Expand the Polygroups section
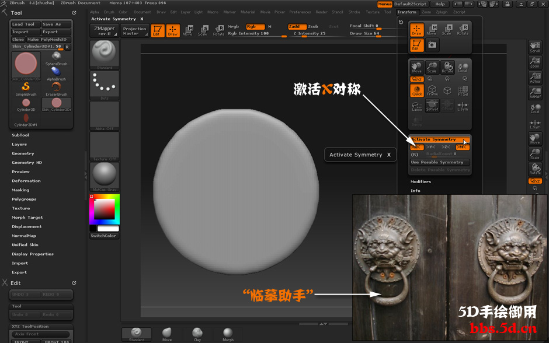This screenshot has width=549, height=343. [24, 199]
